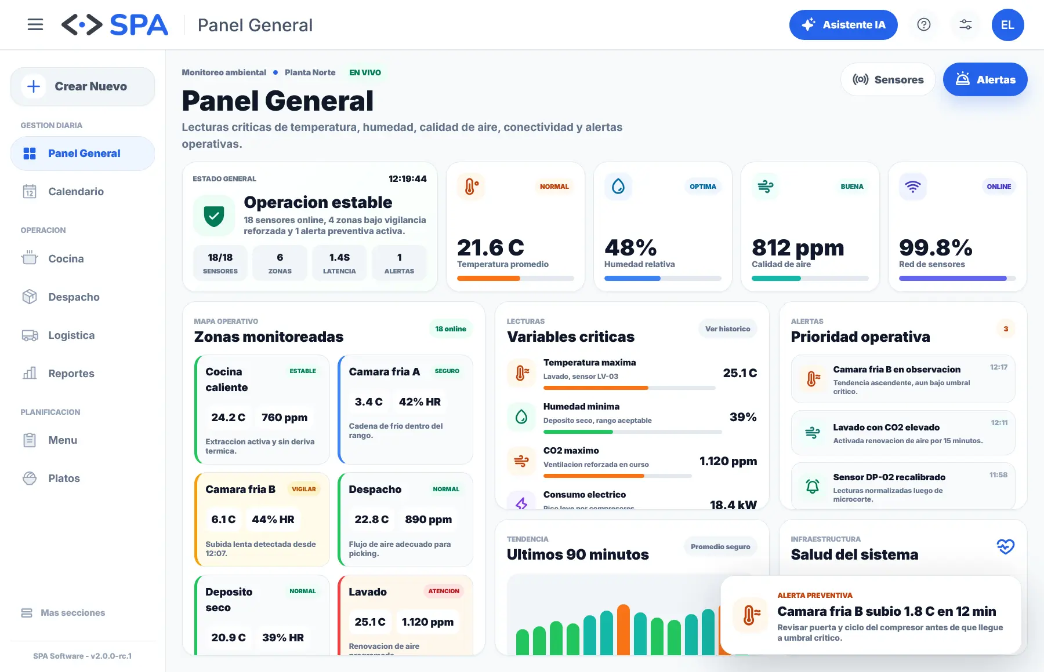Viewport: 1044px width, 672px height.
Task: Click Crear Nuevo button
Action: coord(83,86)
